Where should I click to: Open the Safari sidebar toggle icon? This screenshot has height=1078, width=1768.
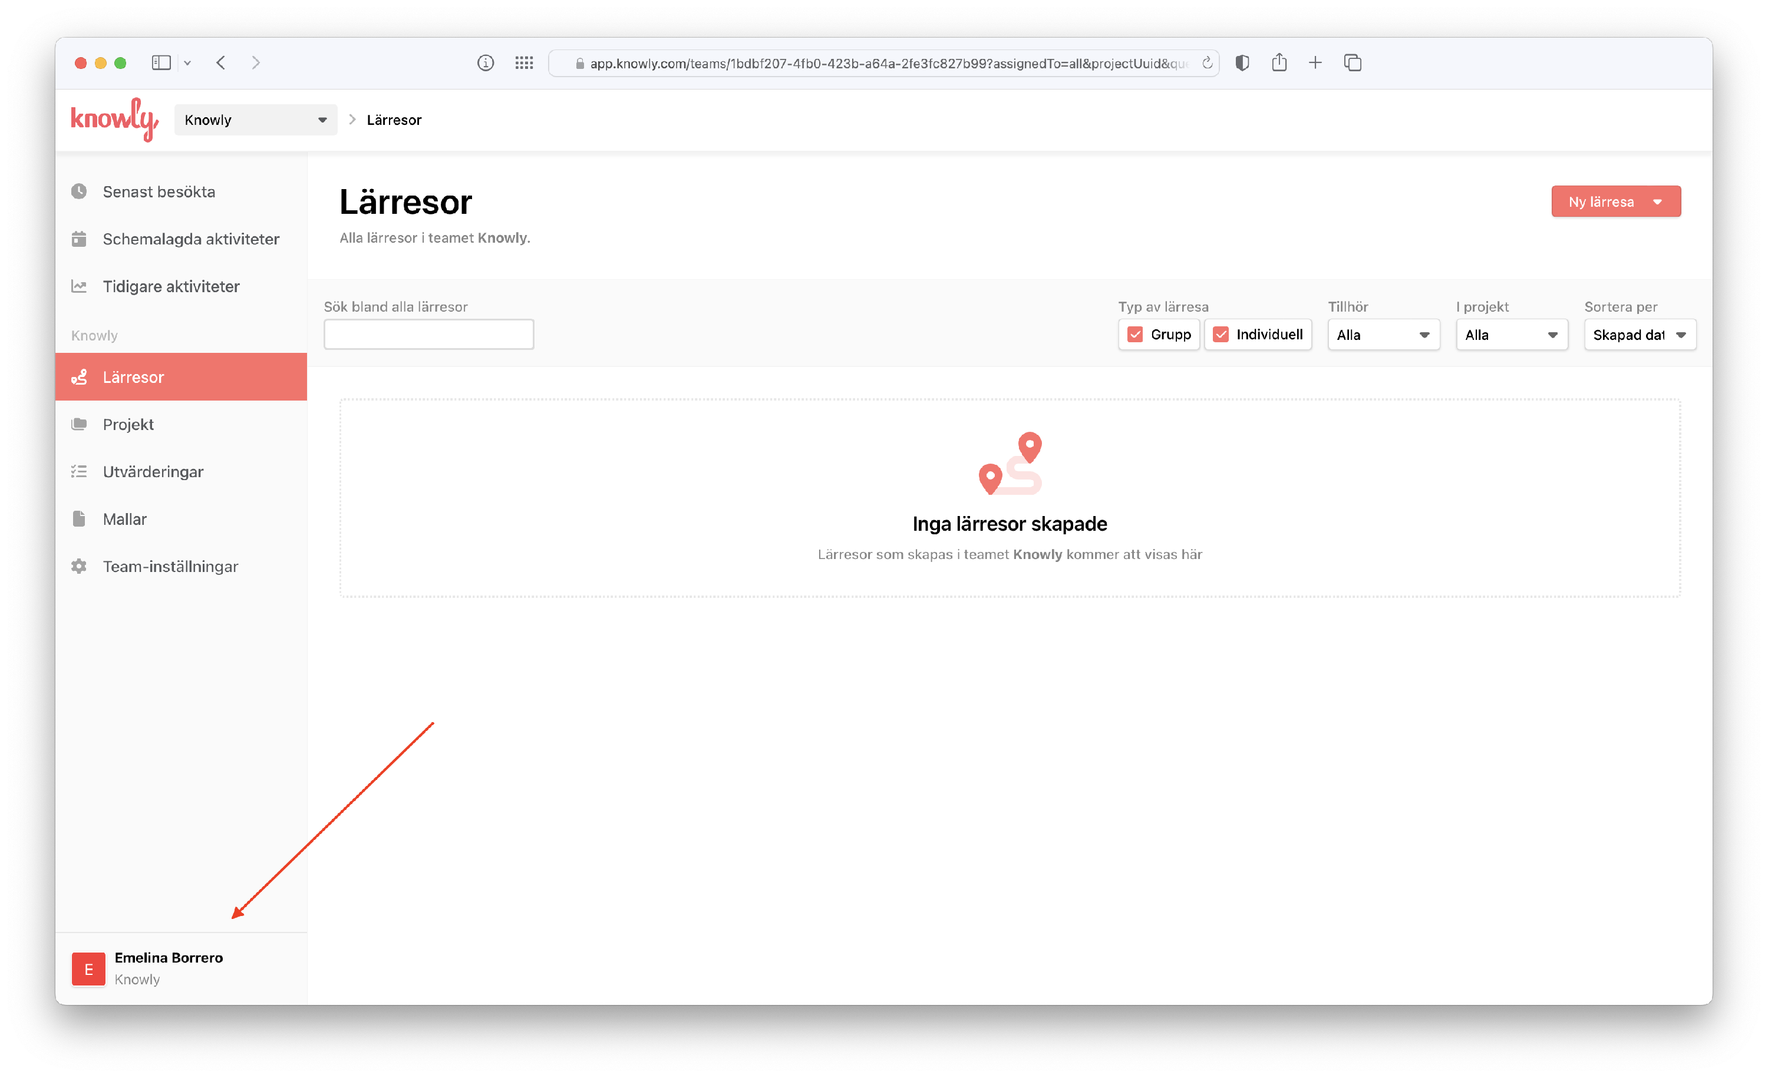(161, 63)
